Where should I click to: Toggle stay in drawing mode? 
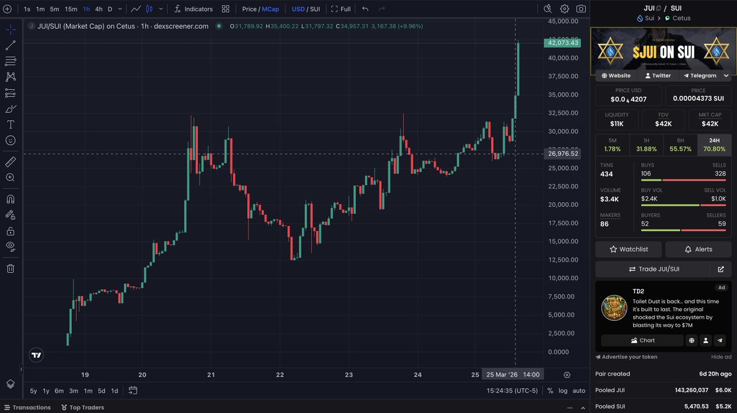10,215
